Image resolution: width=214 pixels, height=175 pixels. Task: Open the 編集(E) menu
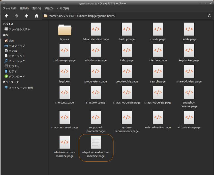[x=24, y=8]
